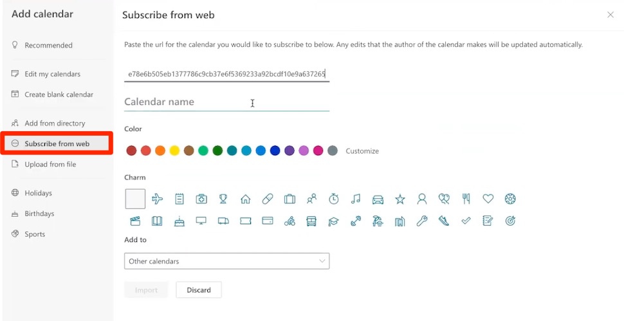The width and height of the screenshot is (624, 321).
Task: Select the blank charm option
Action: coord(135,199)
